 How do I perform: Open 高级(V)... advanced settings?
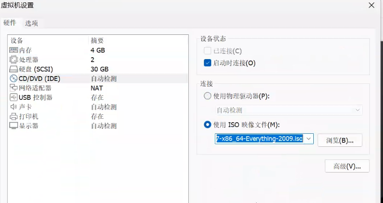click(x=347, y=167)
